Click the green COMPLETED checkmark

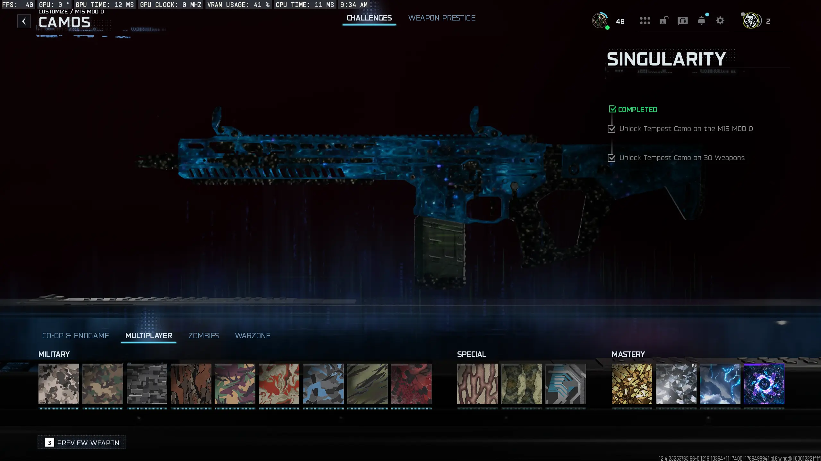tap(613, 109)
